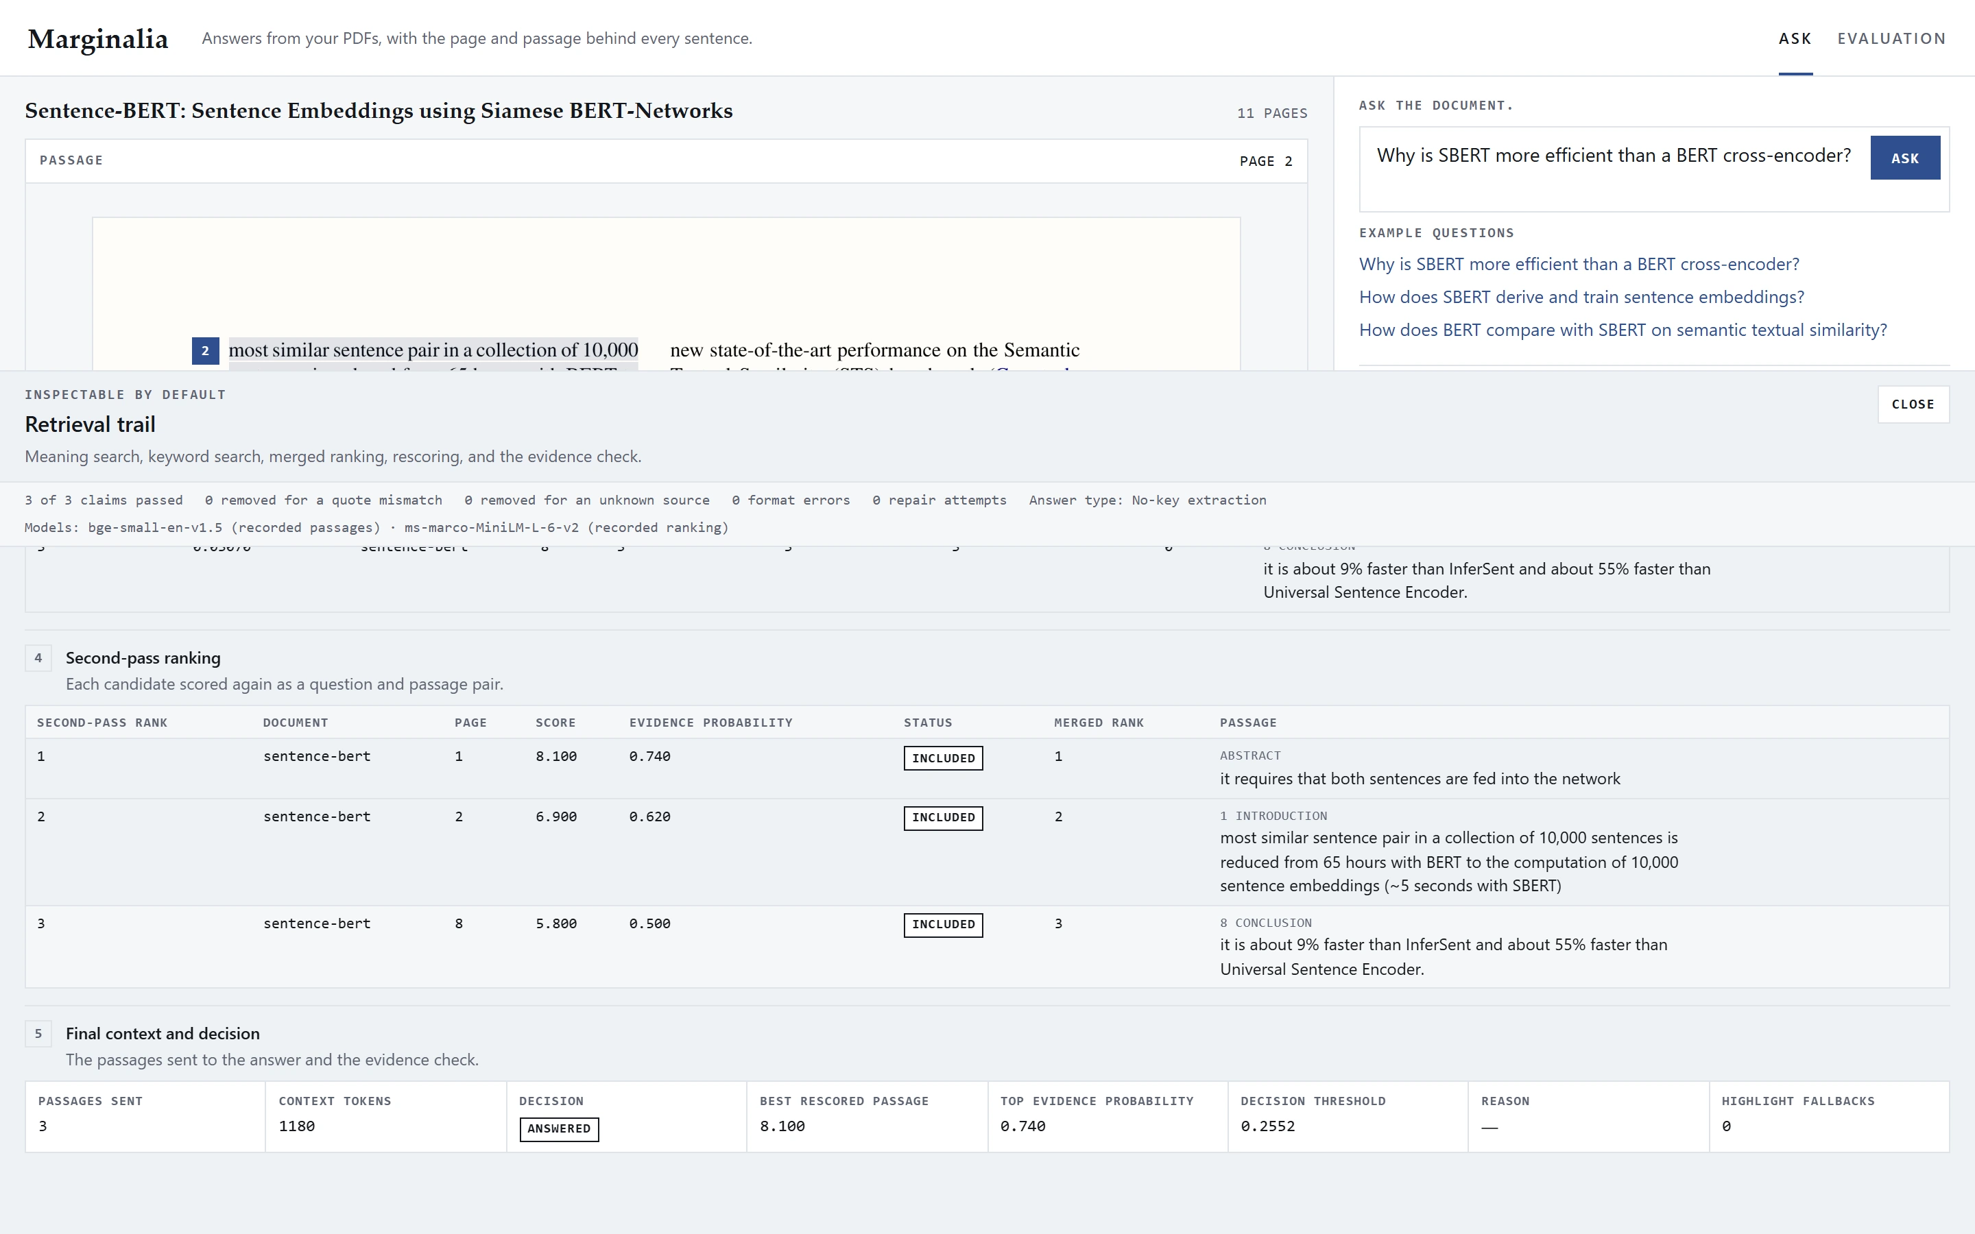The image size is (1975, 1234).
Task: Open the Ask tab
Action: pyautogui.click(x=1795, y=38)
